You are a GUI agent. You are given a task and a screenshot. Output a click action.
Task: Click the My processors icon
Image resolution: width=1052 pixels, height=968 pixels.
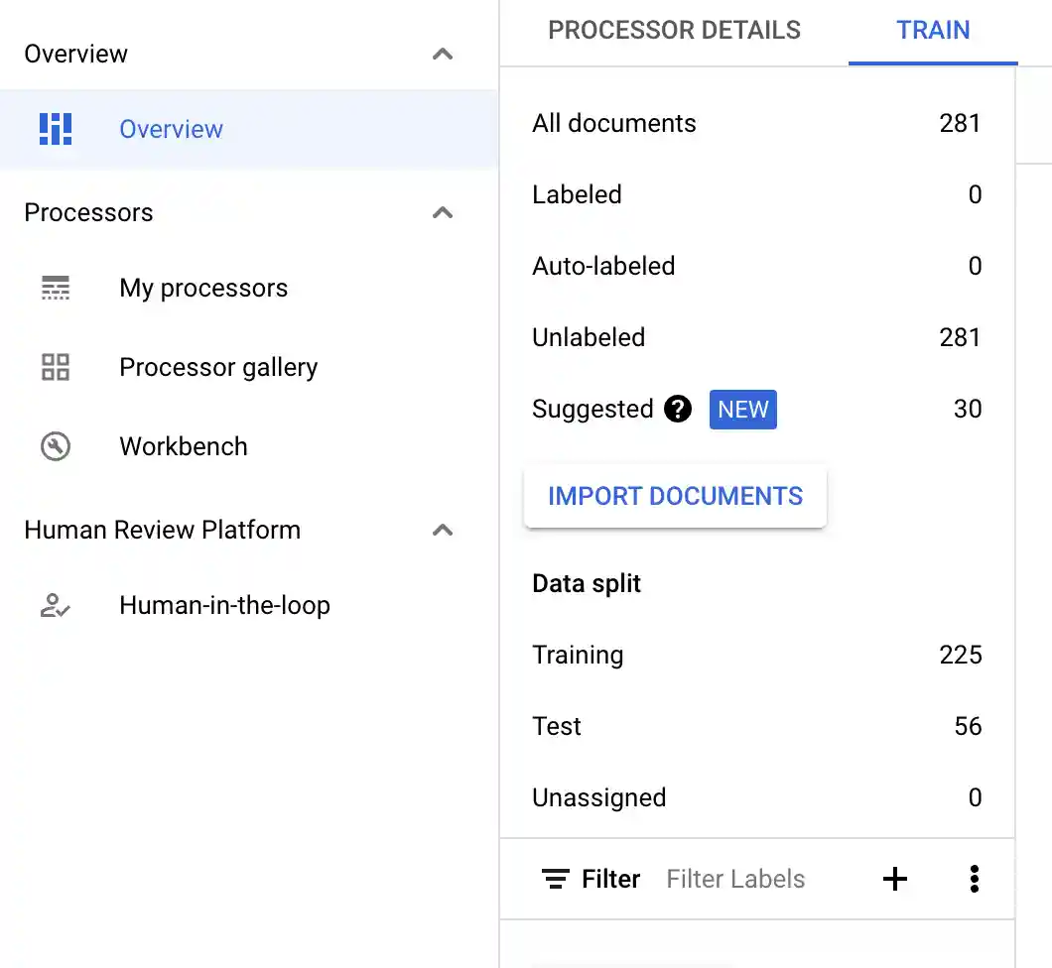coord(56,288)
